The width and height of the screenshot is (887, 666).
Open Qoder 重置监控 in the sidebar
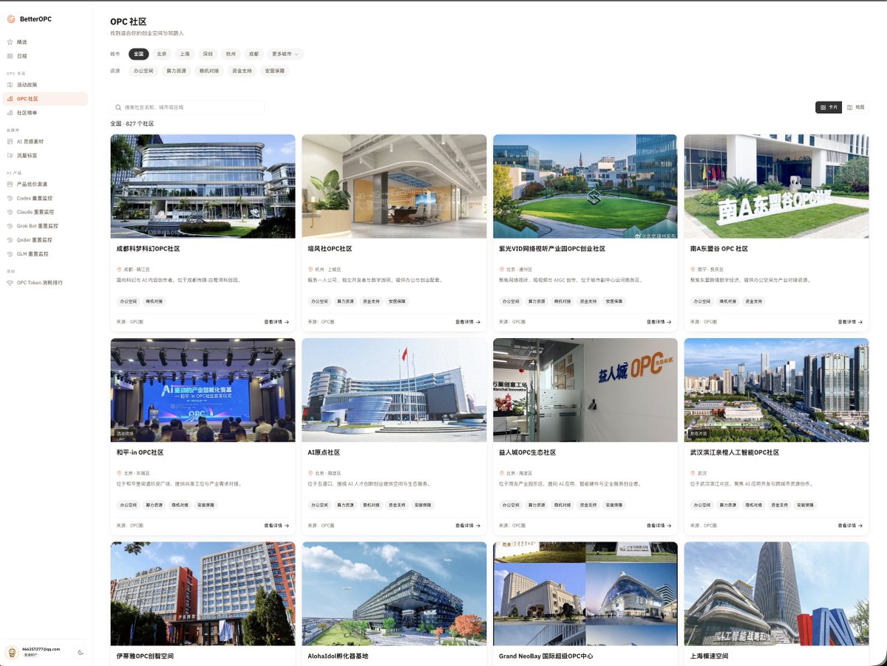click(46, 240)
